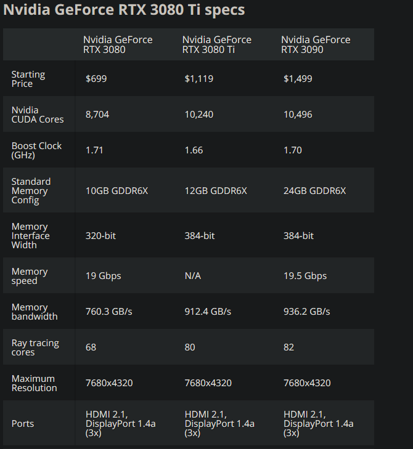This screenshot has height=449, width=413.
Task: Click the Nvidia GeForce RTX 3080 column header
Action: (118, 44)
